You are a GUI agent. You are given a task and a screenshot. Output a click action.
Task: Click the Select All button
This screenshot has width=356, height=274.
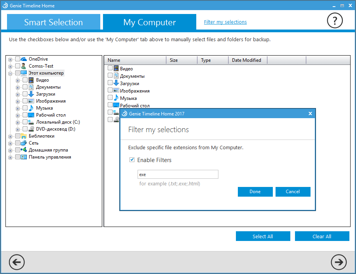point(263,236)
